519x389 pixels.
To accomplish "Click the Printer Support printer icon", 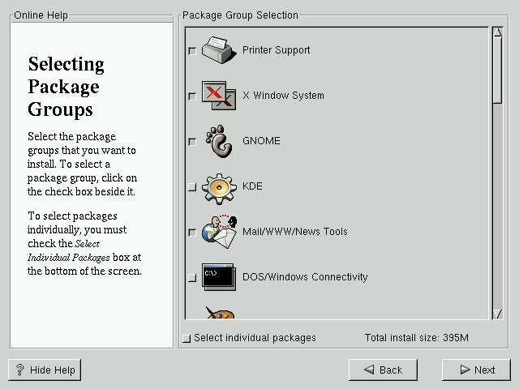I will pyautogui.click(x=217, y=50).
